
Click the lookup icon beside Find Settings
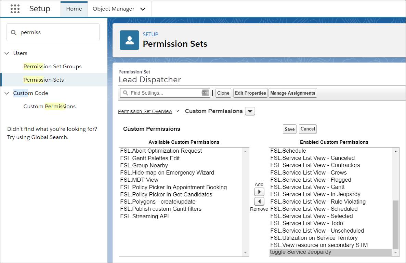point(206,93)
